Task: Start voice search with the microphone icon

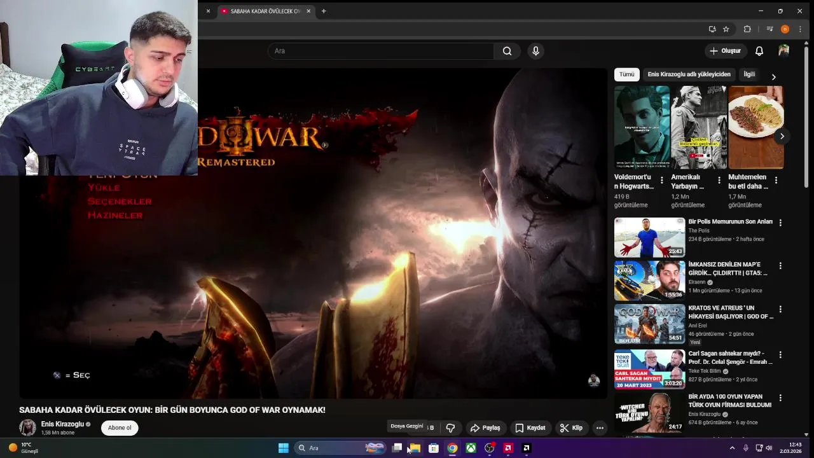Action: [x=535, y=51]
